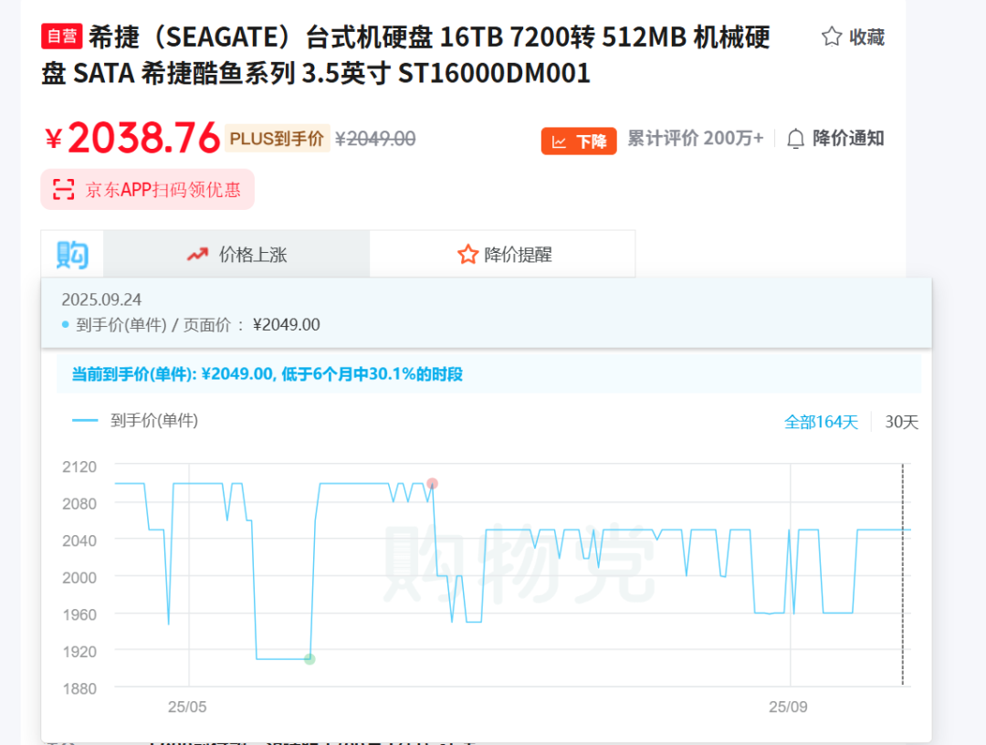The width and height of the screenshot is (986, 745).
Task: Click the scan QR icon beside 京东APP扫码
Action: (x=64, y=189)
